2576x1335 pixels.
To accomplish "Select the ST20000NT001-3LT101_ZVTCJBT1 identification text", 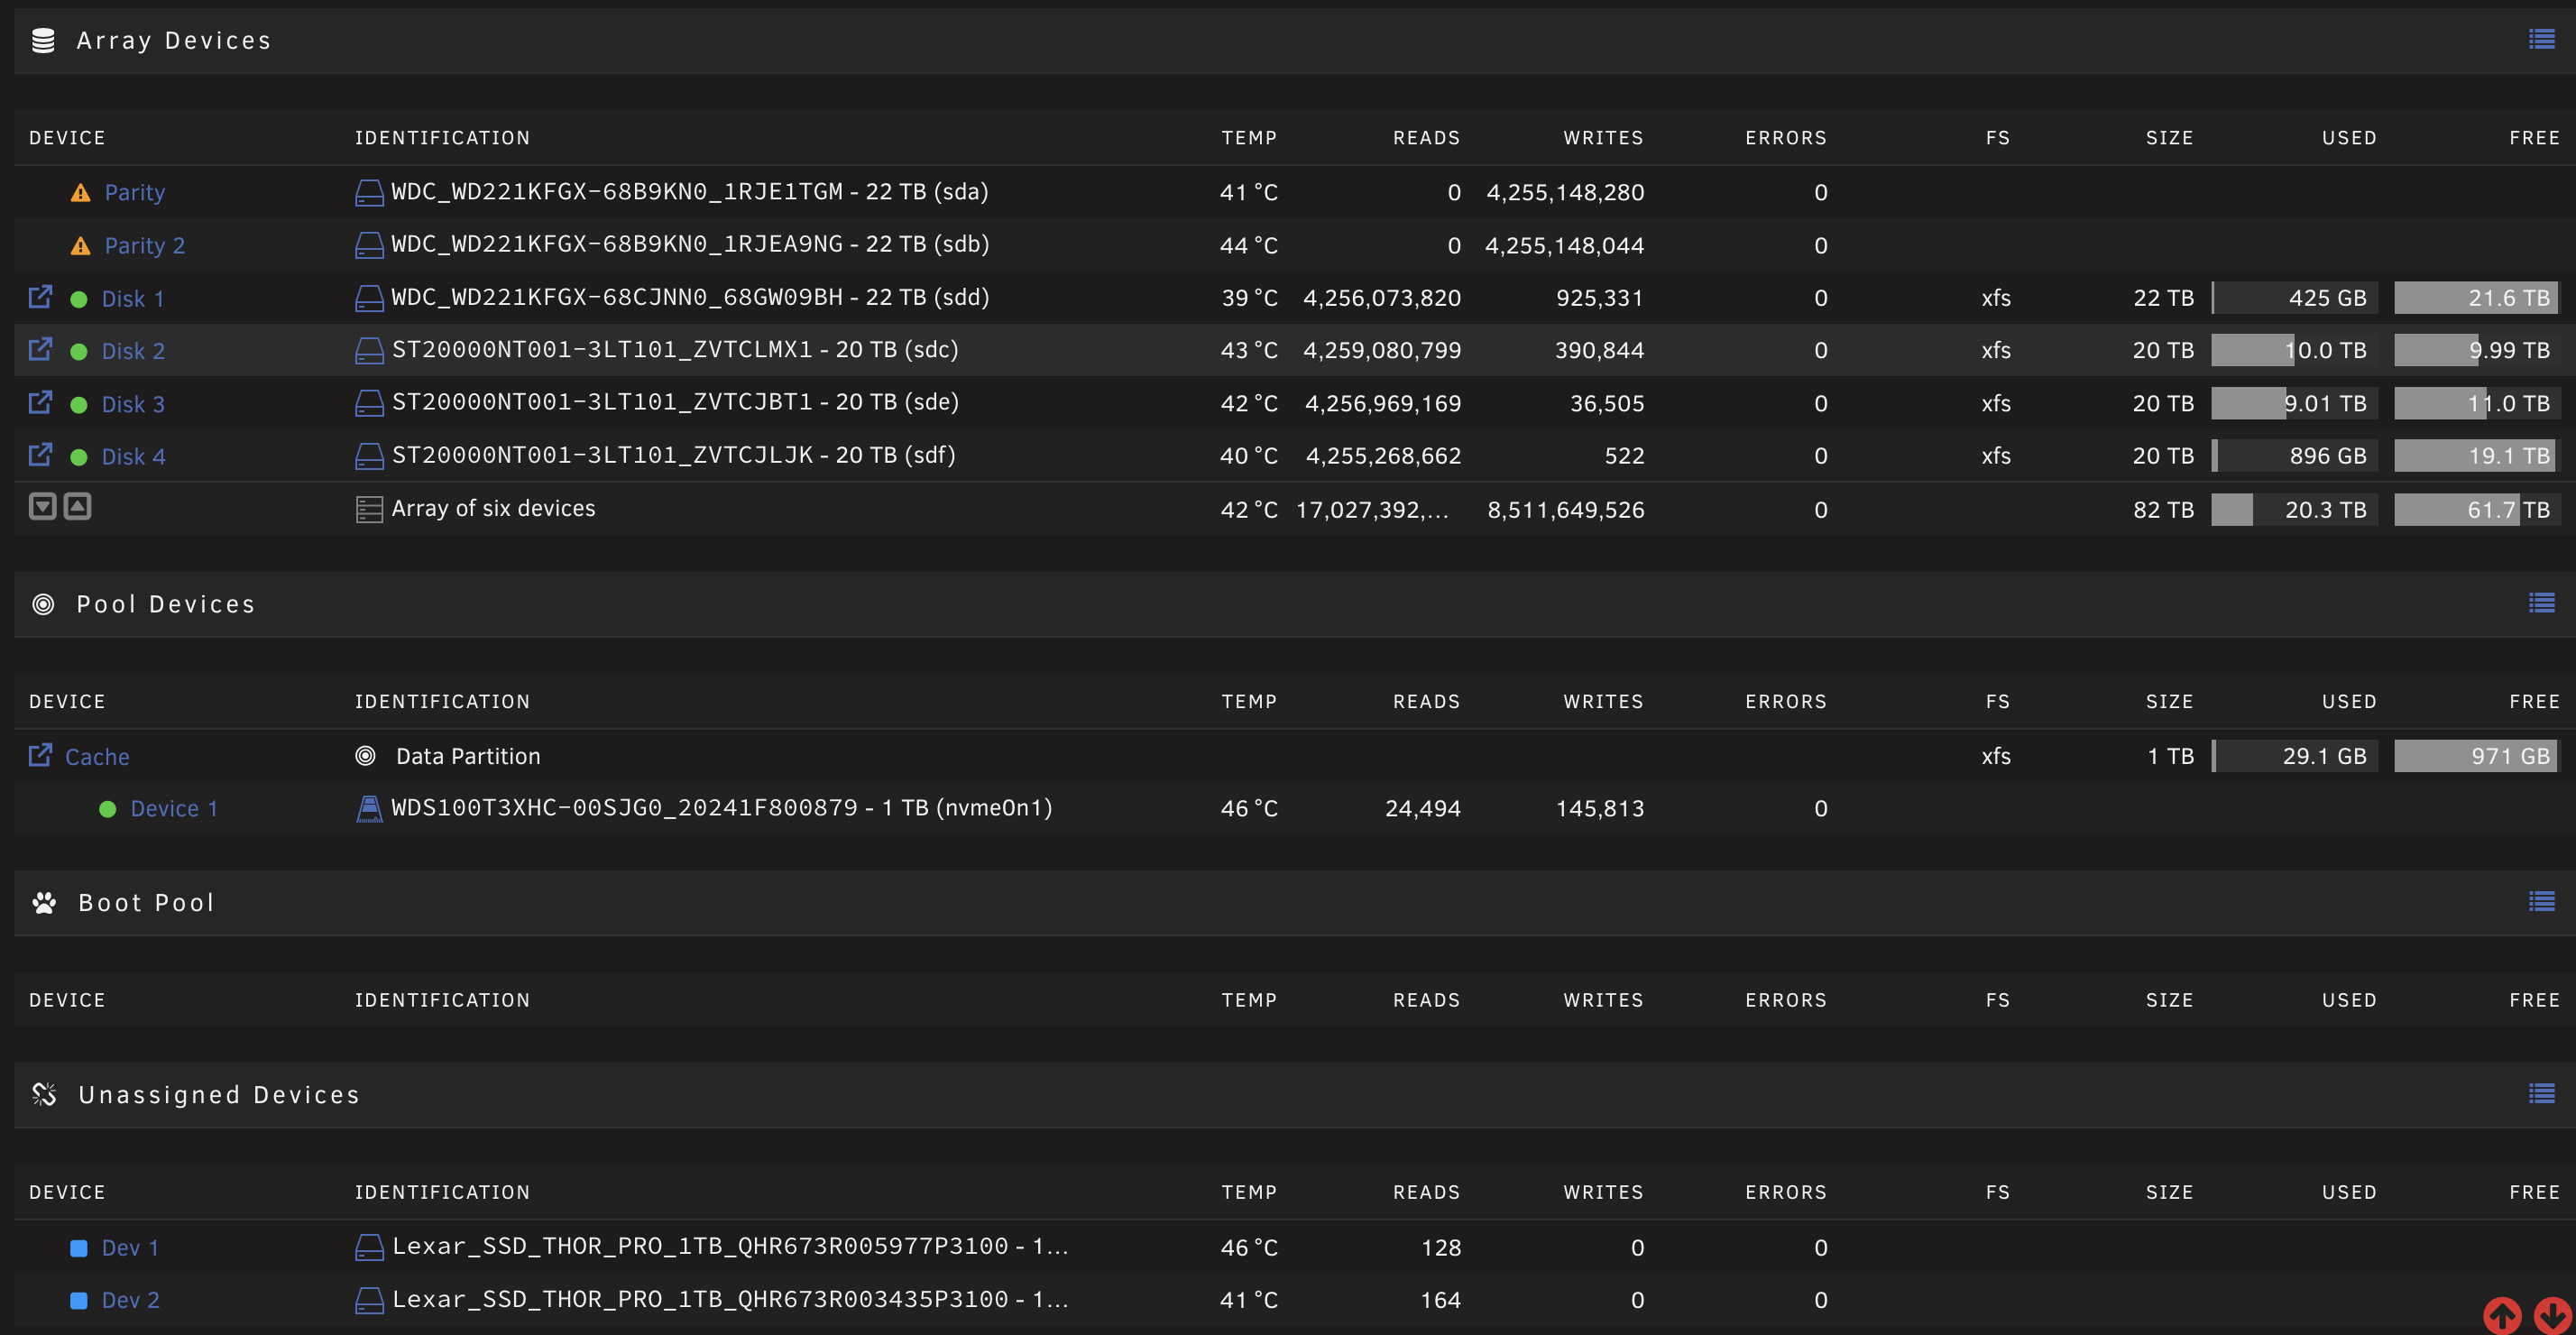I will point(602,402).
